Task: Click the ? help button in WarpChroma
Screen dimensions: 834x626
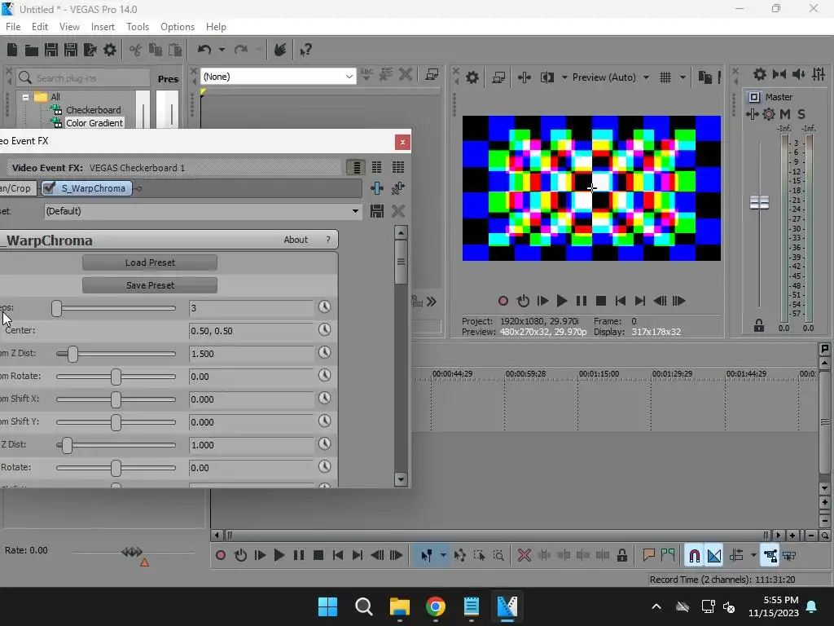Action: click(x=328, y=240)
